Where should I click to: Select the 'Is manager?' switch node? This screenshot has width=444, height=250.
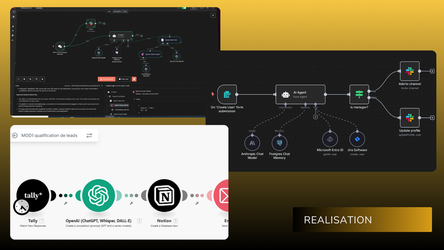tap(359, 94)
